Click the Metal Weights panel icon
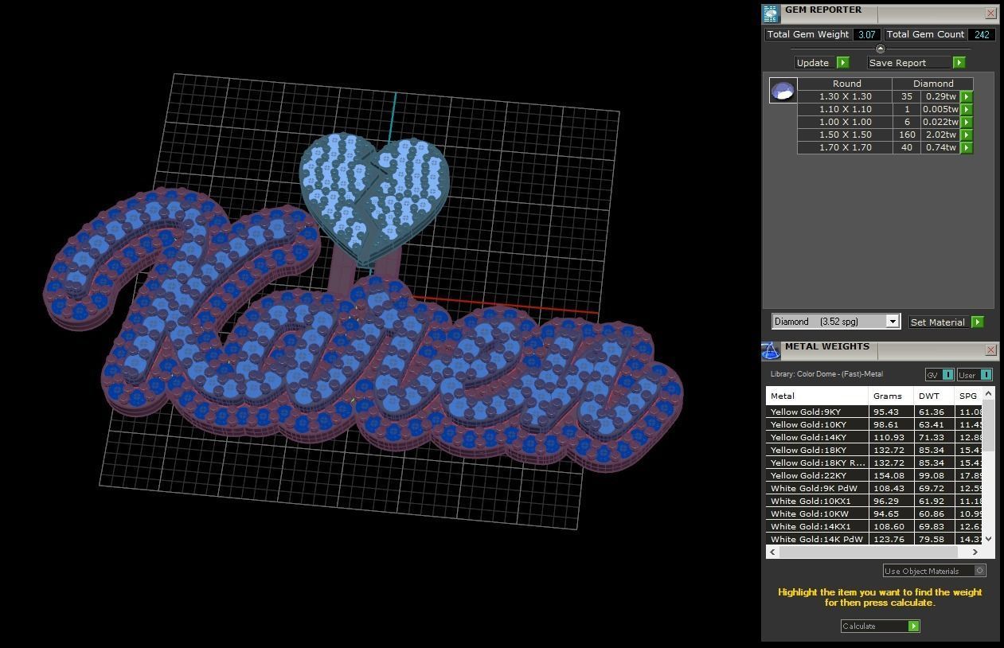Image resolution: width=1004 pixels, height=648 pixels. coord(771,351)
